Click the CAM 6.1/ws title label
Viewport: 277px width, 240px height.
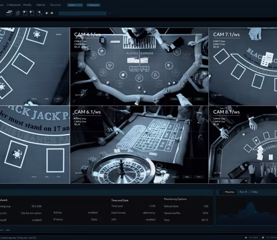(88, 112)
